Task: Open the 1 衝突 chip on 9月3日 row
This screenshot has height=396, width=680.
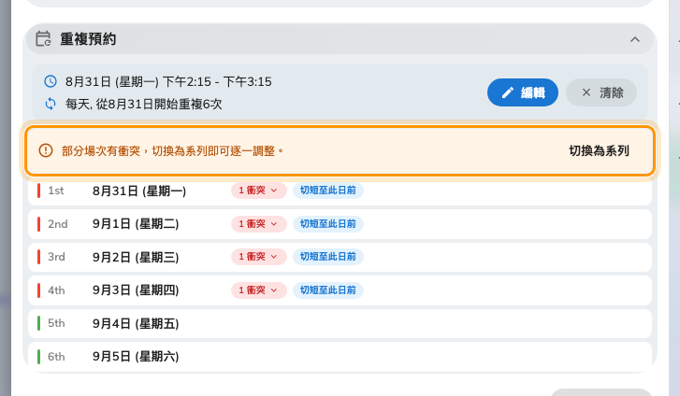Action: click(258, 290)
